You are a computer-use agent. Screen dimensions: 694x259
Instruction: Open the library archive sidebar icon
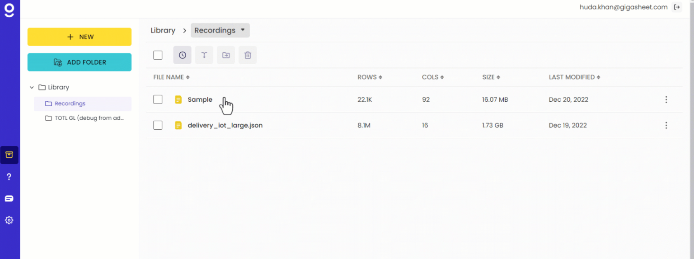coord(9,155)
